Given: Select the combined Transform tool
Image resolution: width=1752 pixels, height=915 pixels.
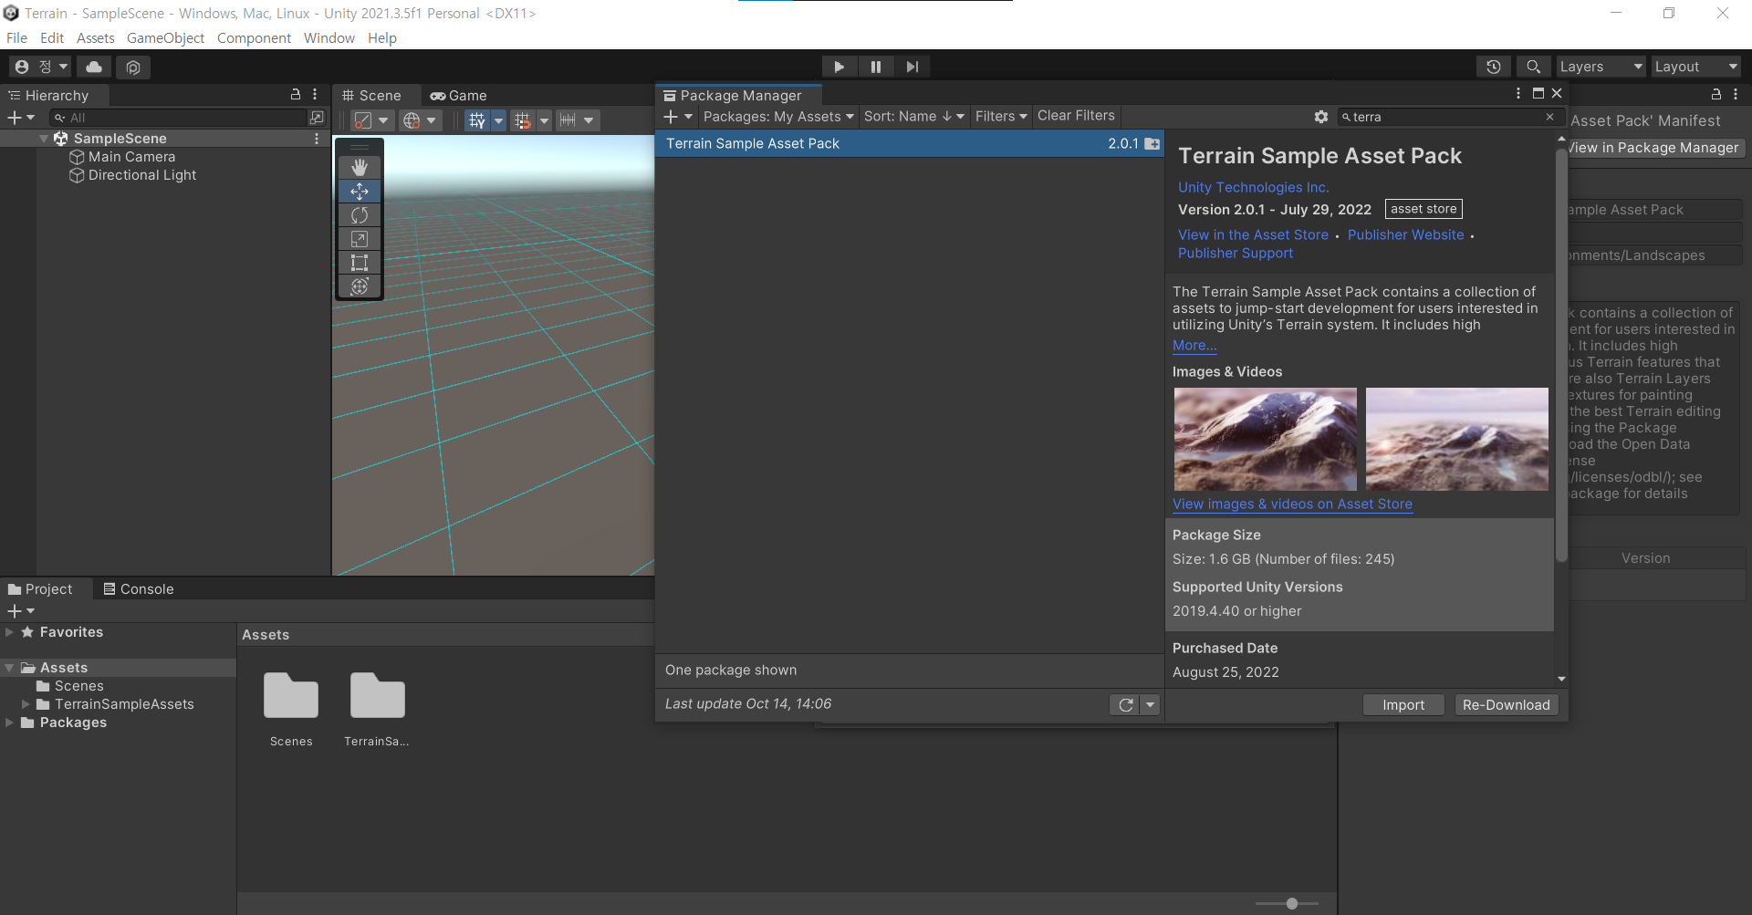Looking at the screenshot, I should 360,286.
